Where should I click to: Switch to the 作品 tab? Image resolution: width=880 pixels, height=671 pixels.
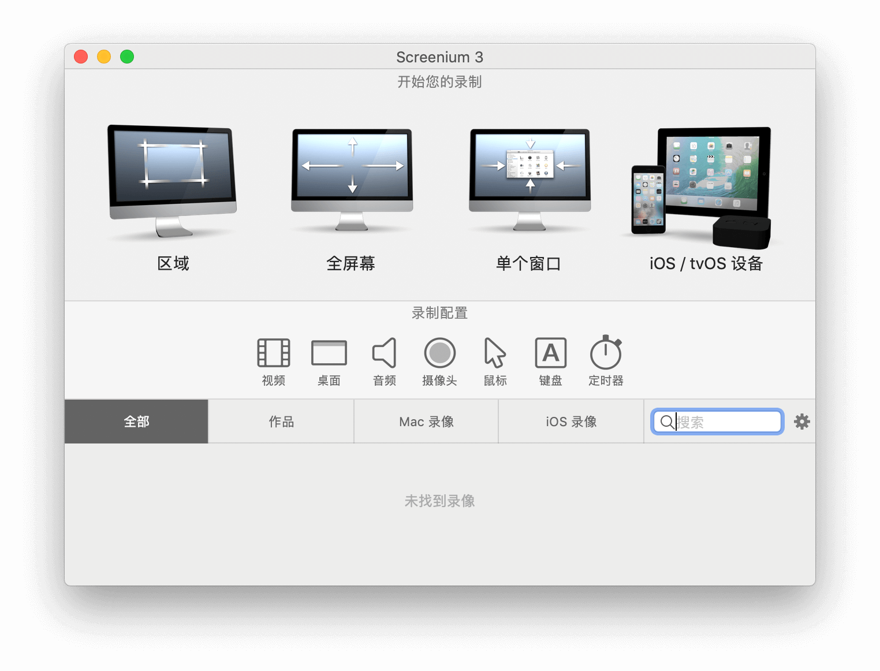[281, 422]
